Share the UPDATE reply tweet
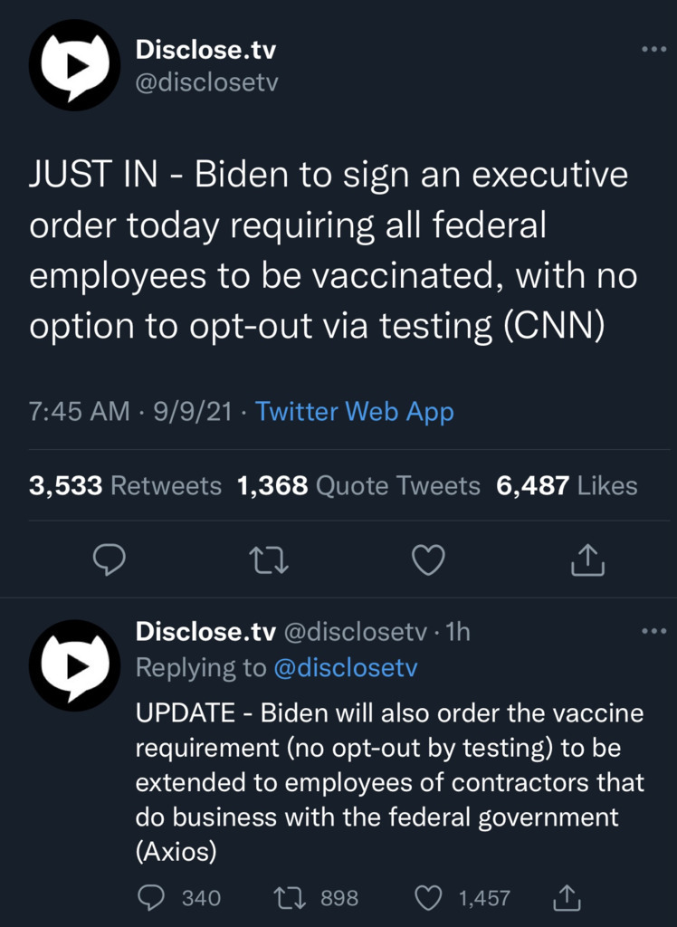This screenshot has height=927, width=677. 566,898
